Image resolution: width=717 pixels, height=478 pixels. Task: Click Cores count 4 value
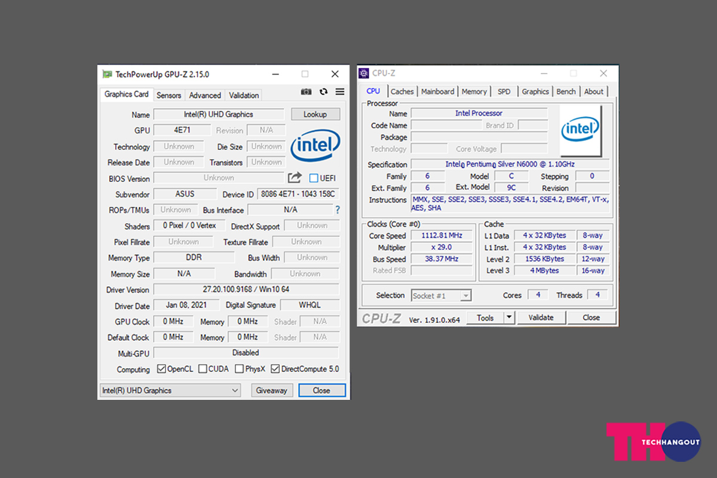pyautogui.click(x=538, y=295)
